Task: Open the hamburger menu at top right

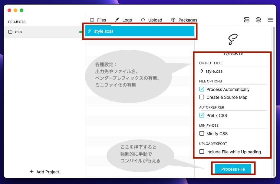Action: click(x=270, y=19)
